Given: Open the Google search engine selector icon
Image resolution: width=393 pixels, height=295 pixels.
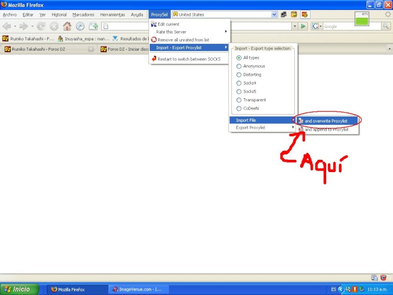Looking at the screenshot, I should click(316, 26).
